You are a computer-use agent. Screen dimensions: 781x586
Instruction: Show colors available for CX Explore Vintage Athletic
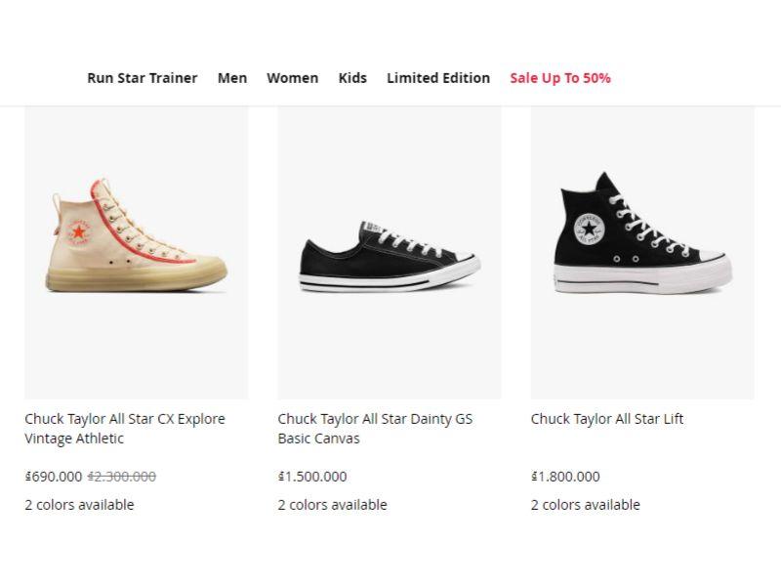click(79, 505)
